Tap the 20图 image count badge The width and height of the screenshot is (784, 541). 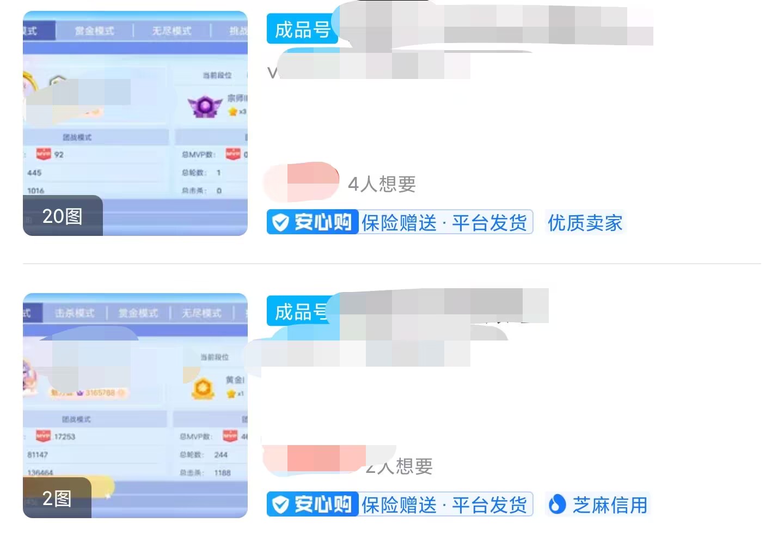[x=63, y=216]
